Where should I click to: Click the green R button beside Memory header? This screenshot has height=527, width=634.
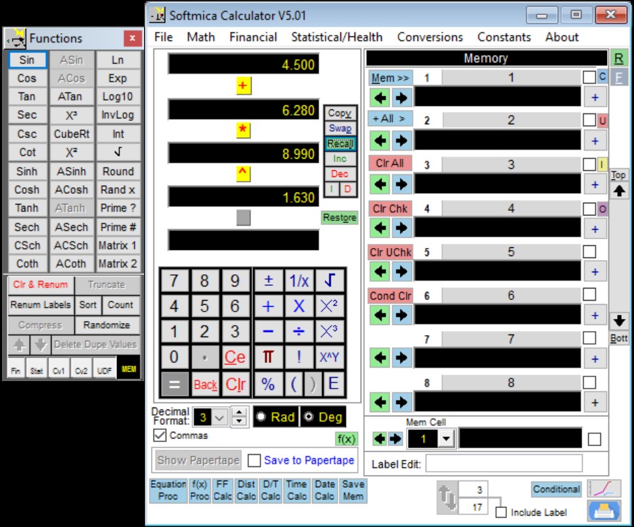tap(618, 59)
